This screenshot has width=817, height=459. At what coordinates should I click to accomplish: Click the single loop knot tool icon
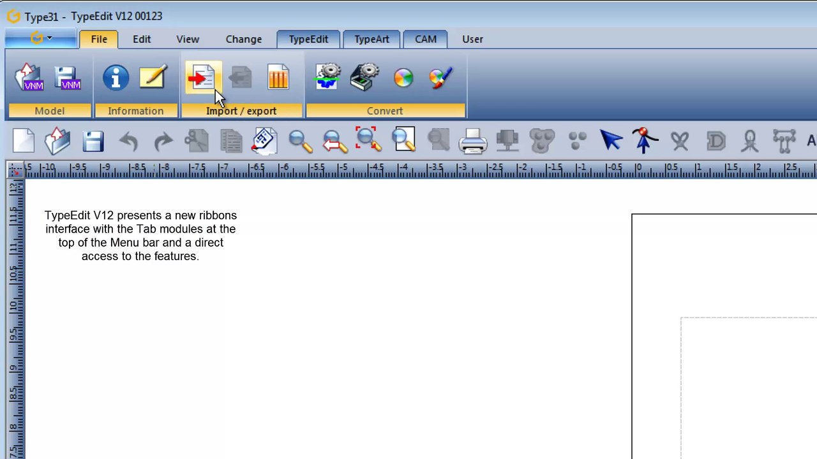(750, 141)
